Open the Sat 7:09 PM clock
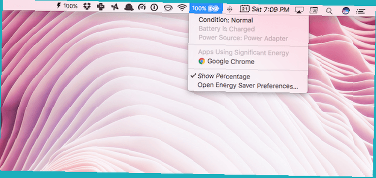Screen dimensions: 376x178 pyautogui.click(x=270, y=10)
